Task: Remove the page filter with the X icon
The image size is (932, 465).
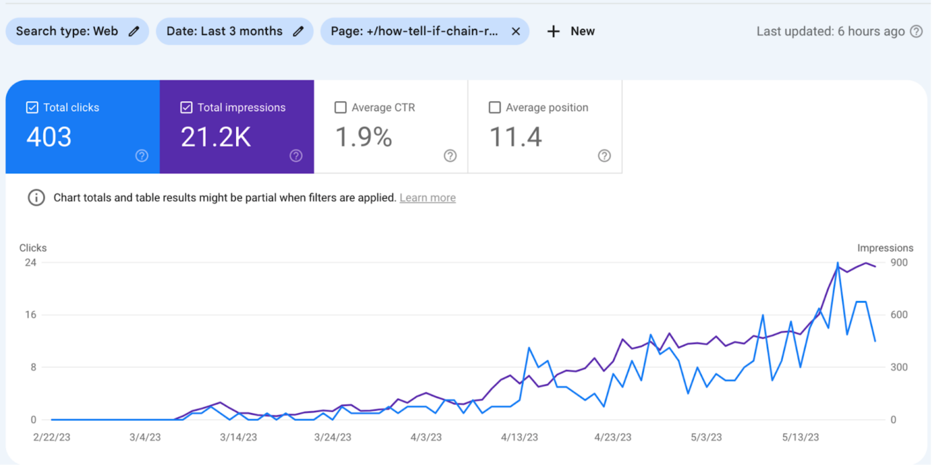Action: (516, 31)
